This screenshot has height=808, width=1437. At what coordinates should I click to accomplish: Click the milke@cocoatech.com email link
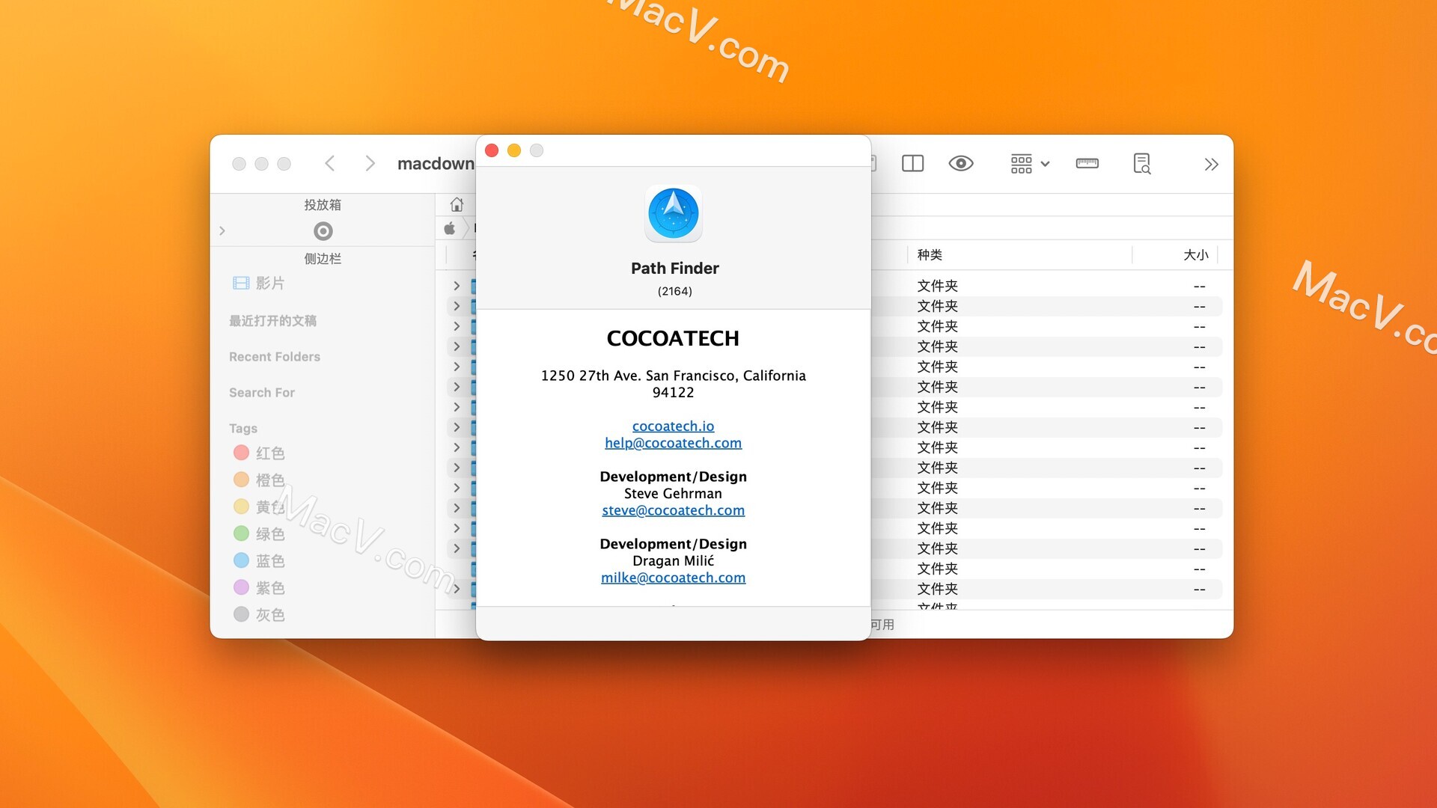tap(673, 578)
